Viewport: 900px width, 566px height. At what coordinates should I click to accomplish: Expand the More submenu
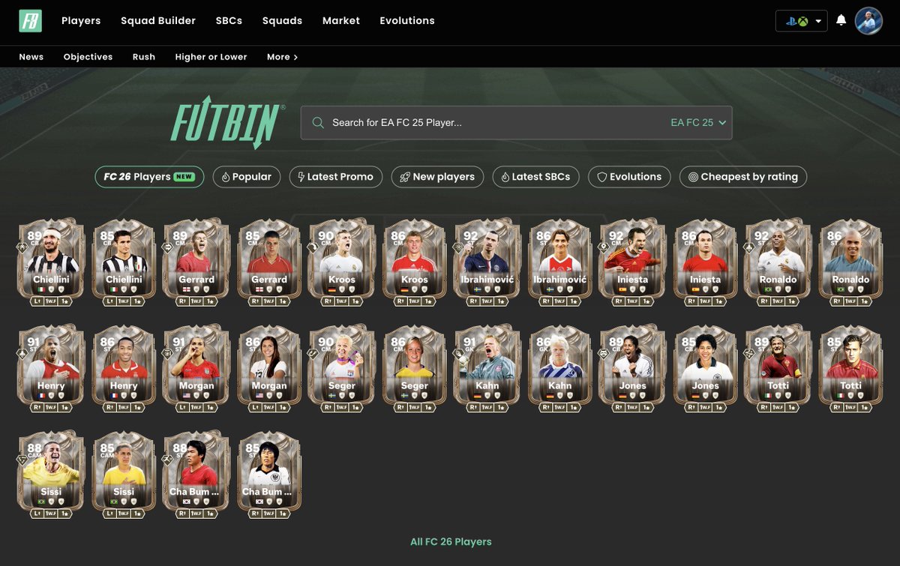coord(282,57)
